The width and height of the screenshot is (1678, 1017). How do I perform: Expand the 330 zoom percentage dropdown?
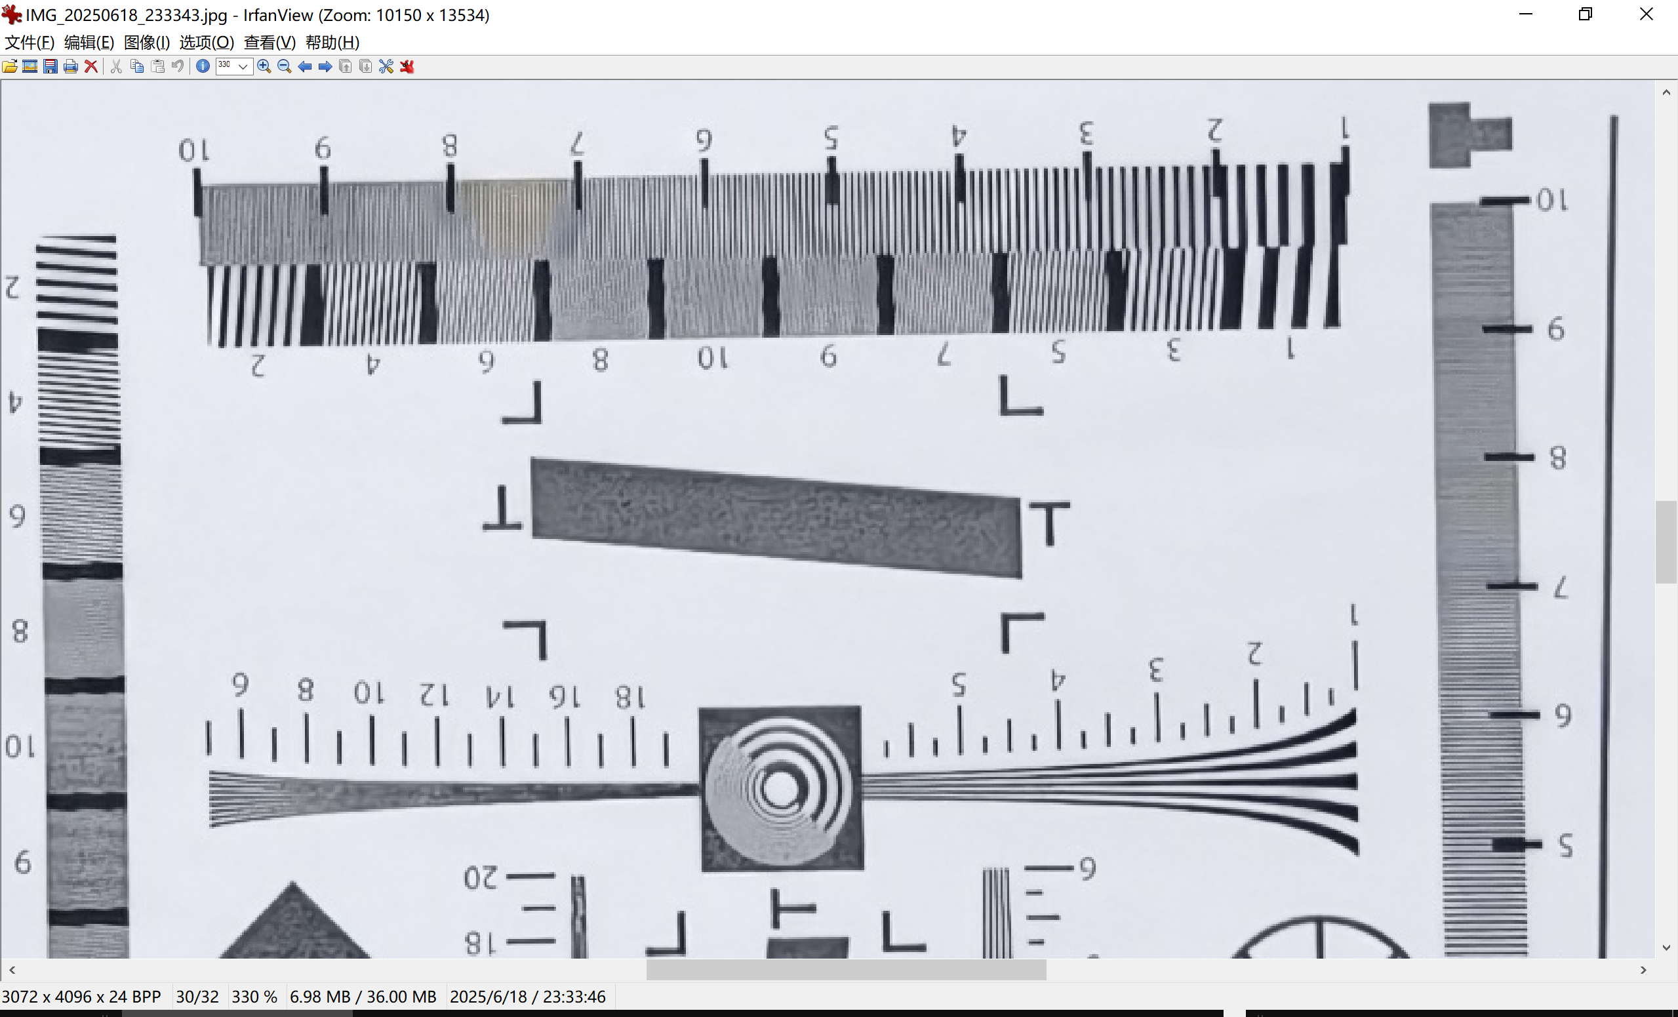click(243, 66)
